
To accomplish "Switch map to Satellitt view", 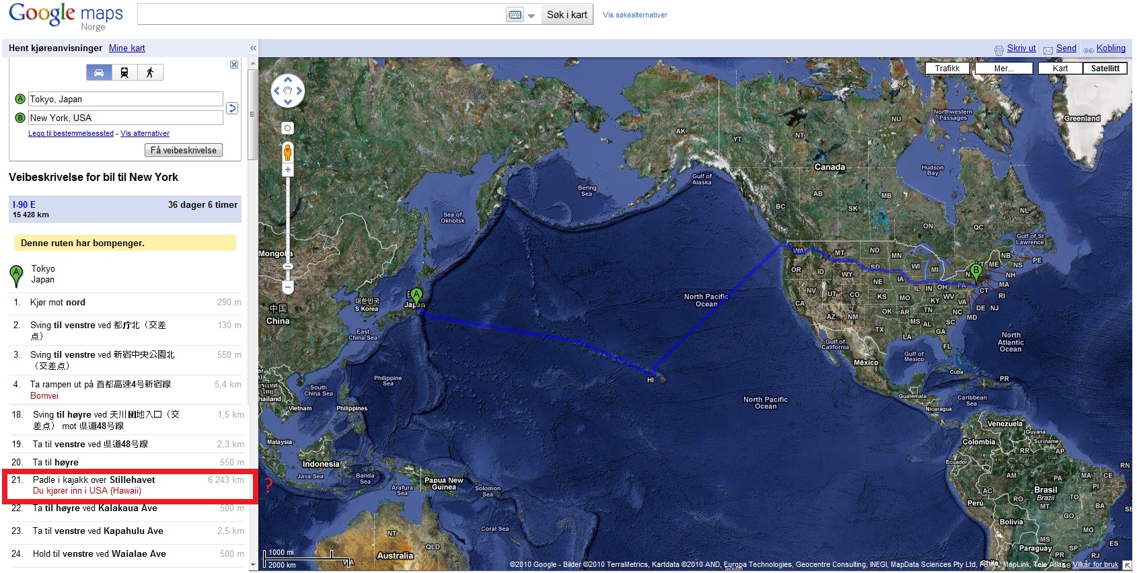I will pyautogui.click(x=1105, y=69).
